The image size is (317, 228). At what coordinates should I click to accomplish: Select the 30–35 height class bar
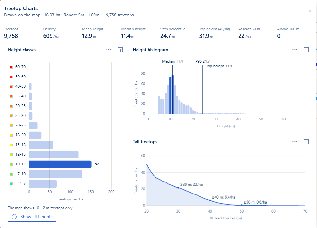coord(31,106)
